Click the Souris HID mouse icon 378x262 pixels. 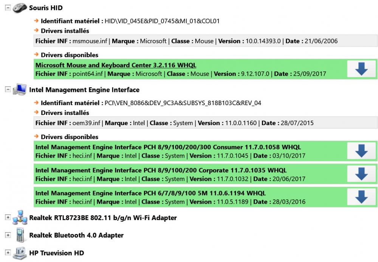pos(20,8)
